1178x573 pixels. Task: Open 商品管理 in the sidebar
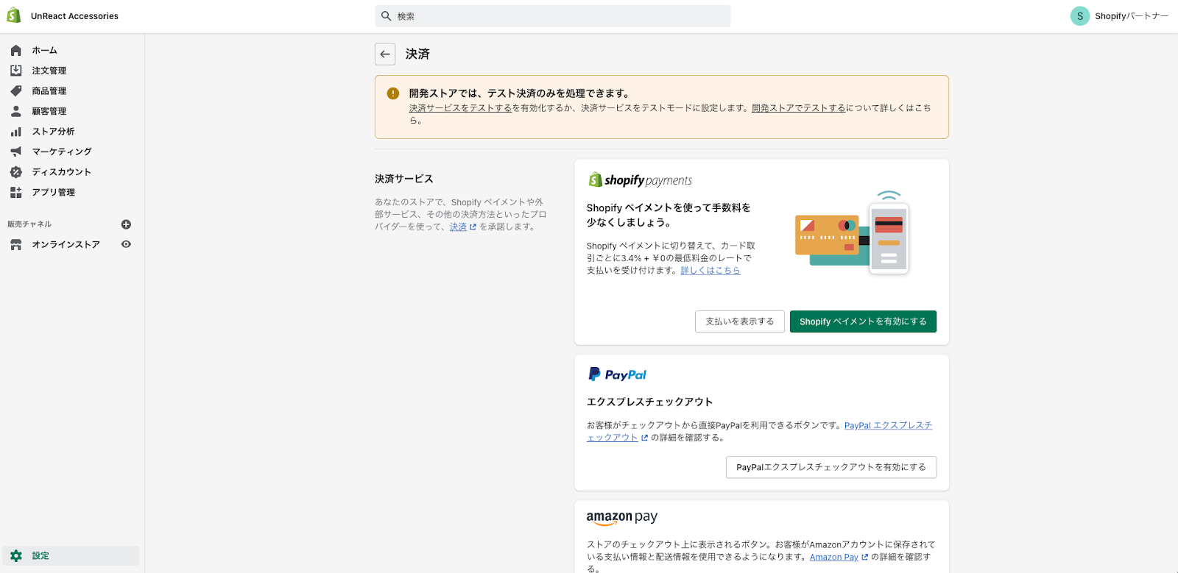click(x=49, y=91)
